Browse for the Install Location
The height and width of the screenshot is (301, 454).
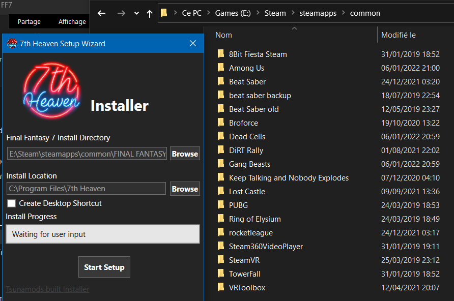185,189
